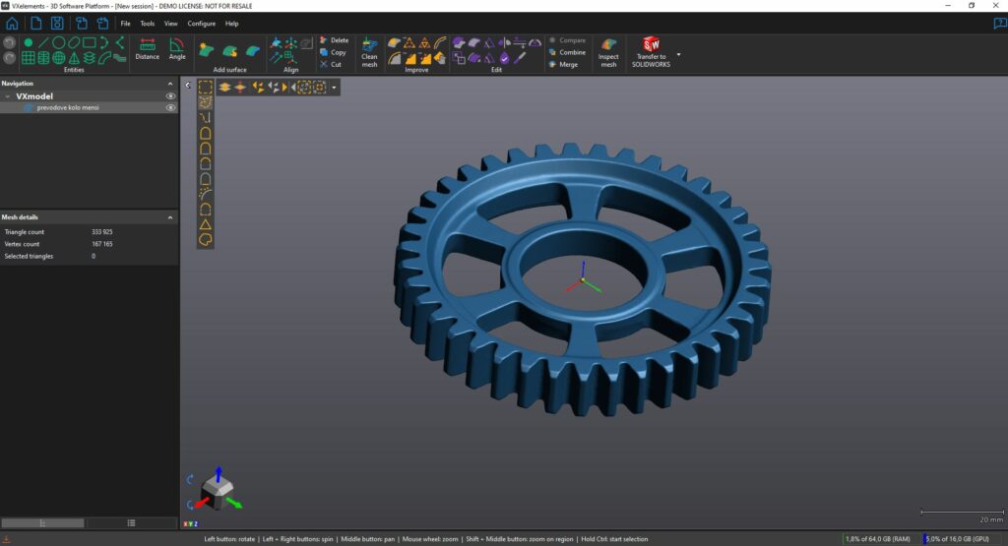Toggle visibility of prevodove kolo mensi
The height and width of the screenshot is (546, 1008).
[x=170, y=108]
